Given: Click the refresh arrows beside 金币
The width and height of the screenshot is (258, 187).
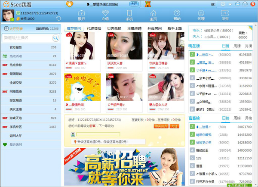Looking at the screenshot, I should (x=58, y=19).
